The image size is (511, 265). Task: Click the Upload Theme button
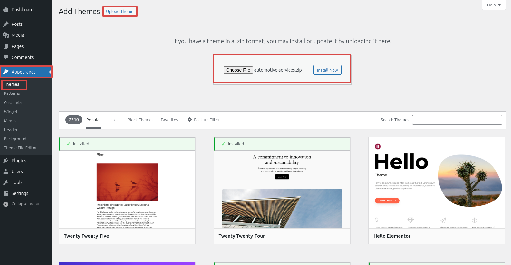(120, 12)
